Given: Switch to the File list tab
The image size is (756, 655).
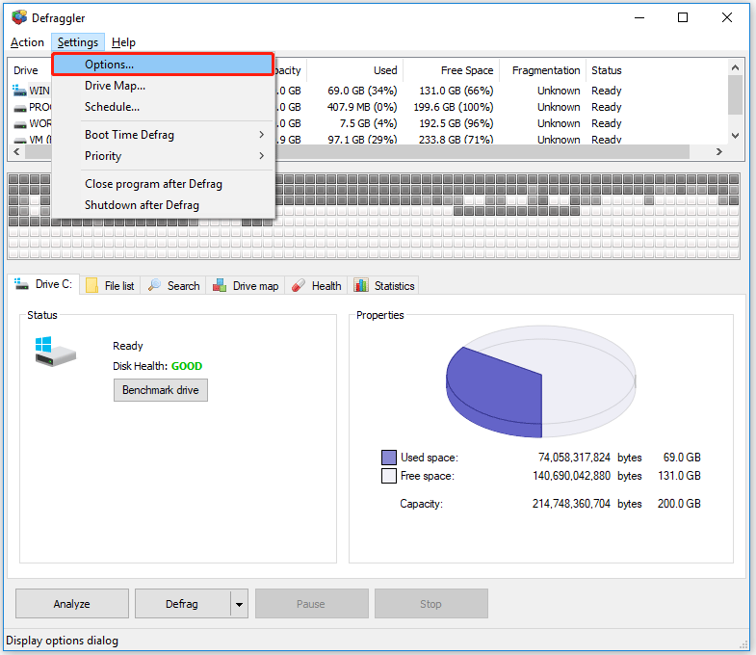Looking at the screenshot, I should [x=111, y=285].
